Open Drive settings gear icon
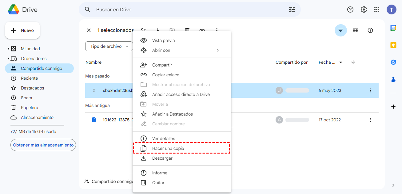 click(364, 10)
